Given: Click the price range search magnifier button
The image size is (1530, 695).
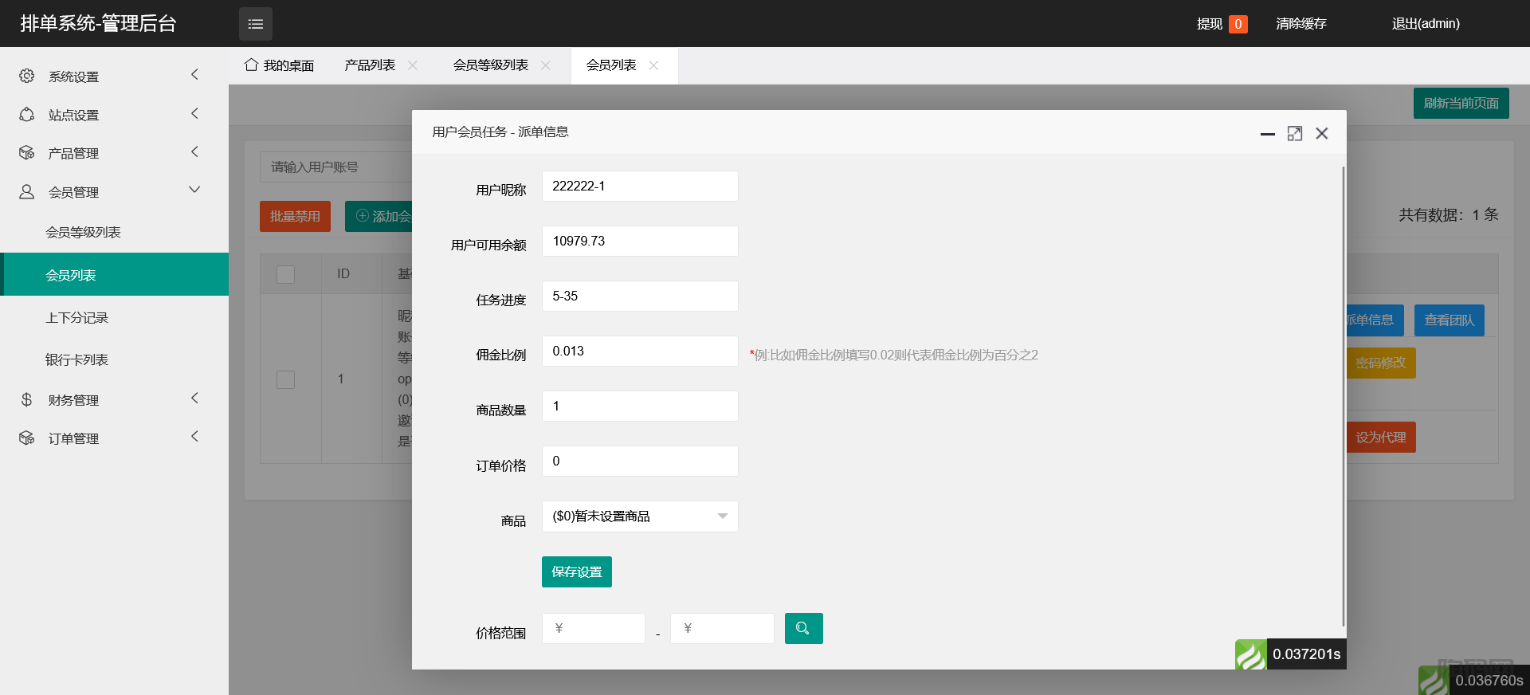Looking at the screenshot, I should coord(803,628).
